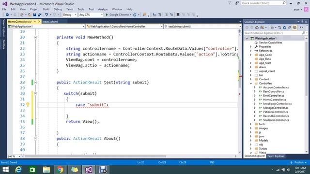
Task: Toggle bookmark with the bookmark icon
Action: tap(178, 15)
